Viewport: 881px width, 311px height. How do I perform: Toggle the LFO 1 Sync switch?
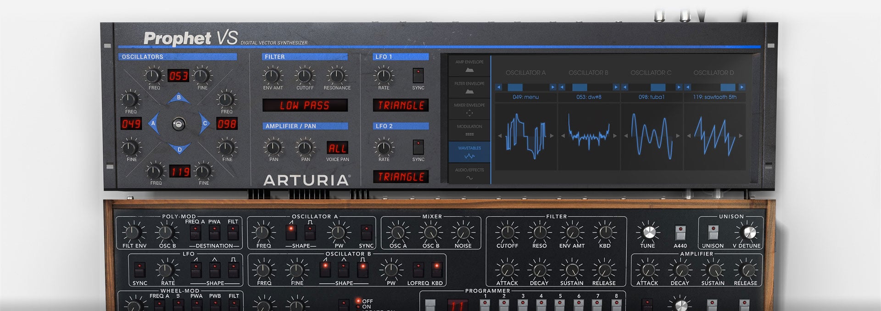(418, 75)
